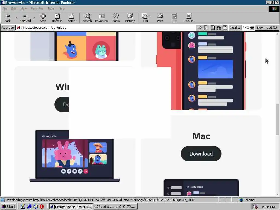Viewport: 280px width, 210px height.
Task: Click the page icon in the address bar
Action: click(18, 28)
